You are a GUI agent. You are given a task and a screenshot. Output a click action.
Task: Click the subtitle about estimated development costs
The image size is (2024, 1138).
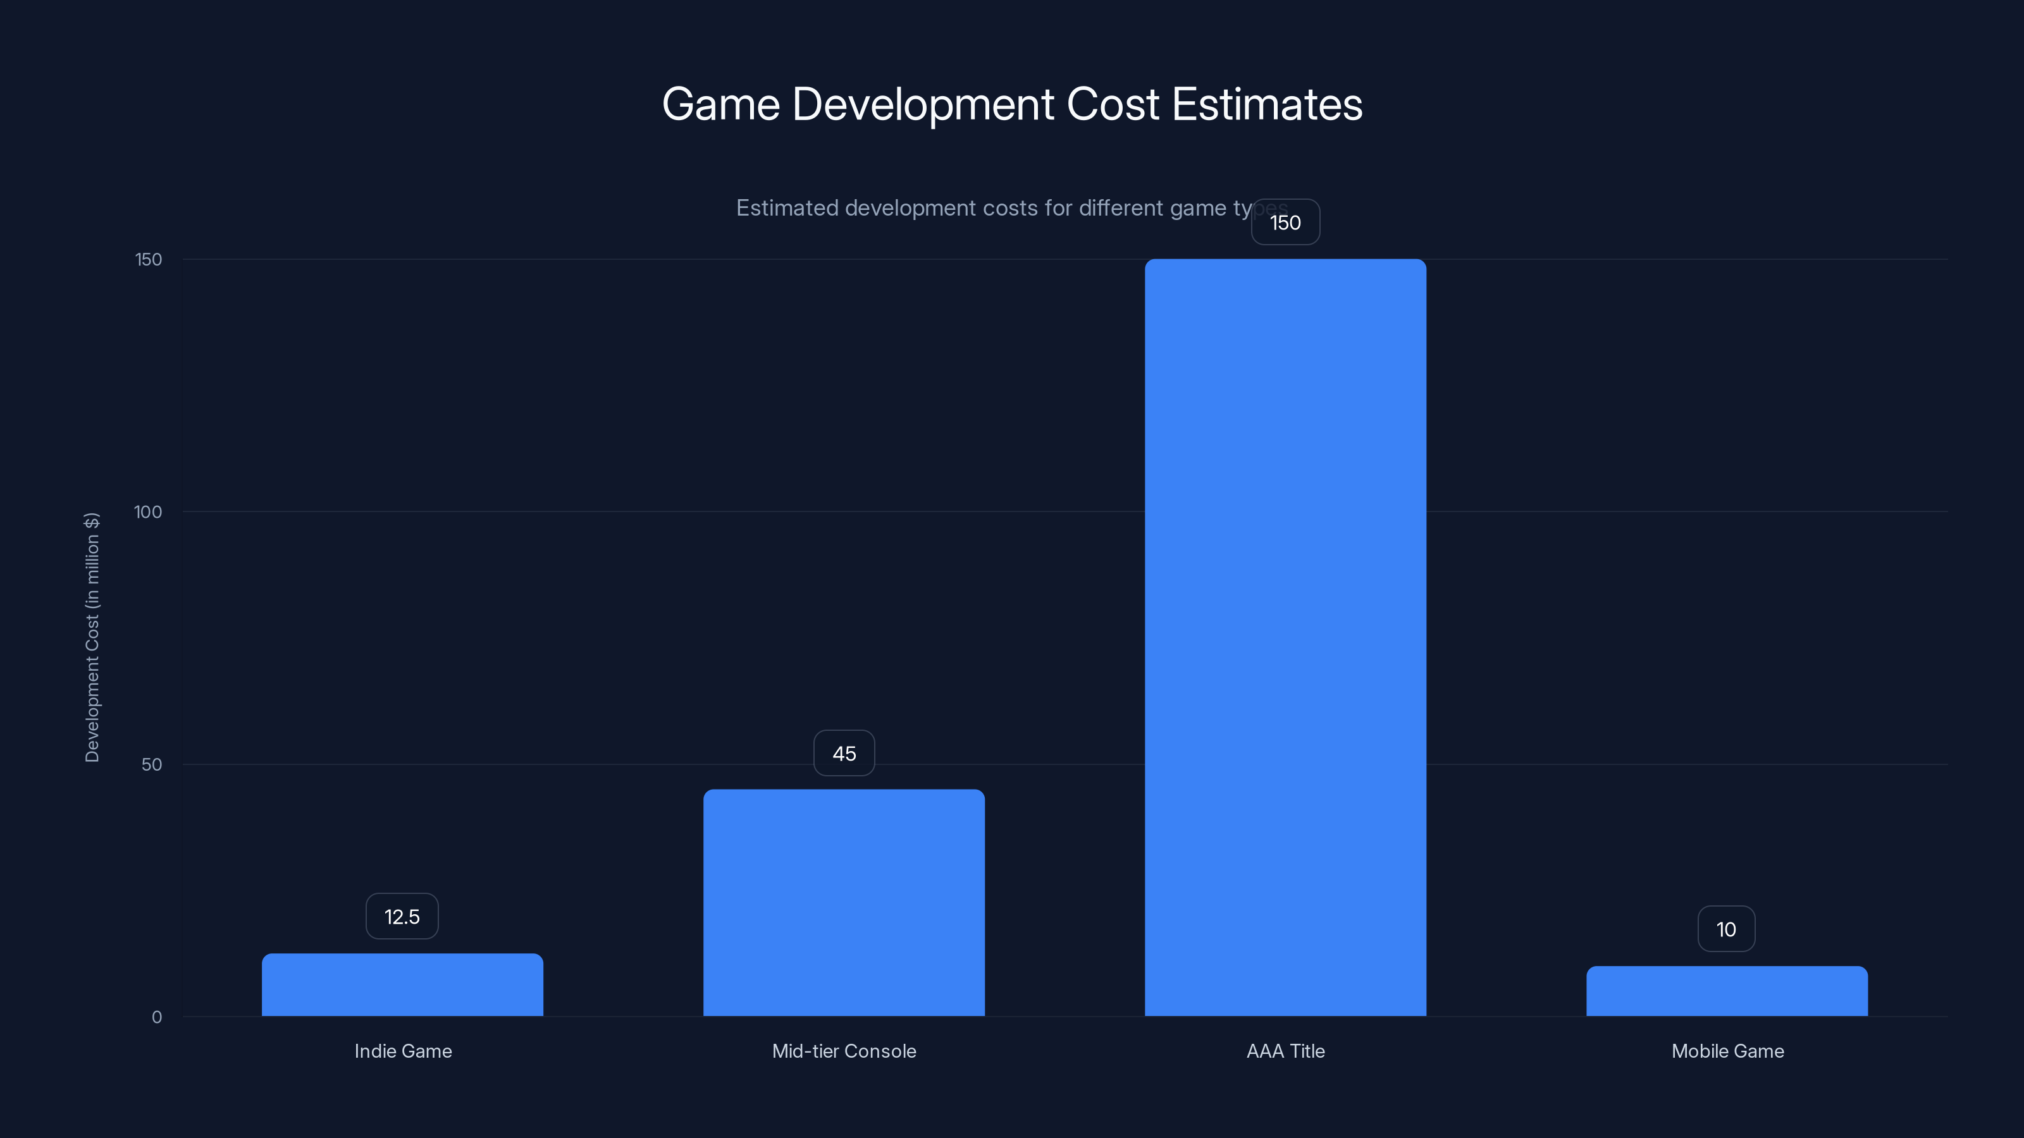coord(1012,208)
